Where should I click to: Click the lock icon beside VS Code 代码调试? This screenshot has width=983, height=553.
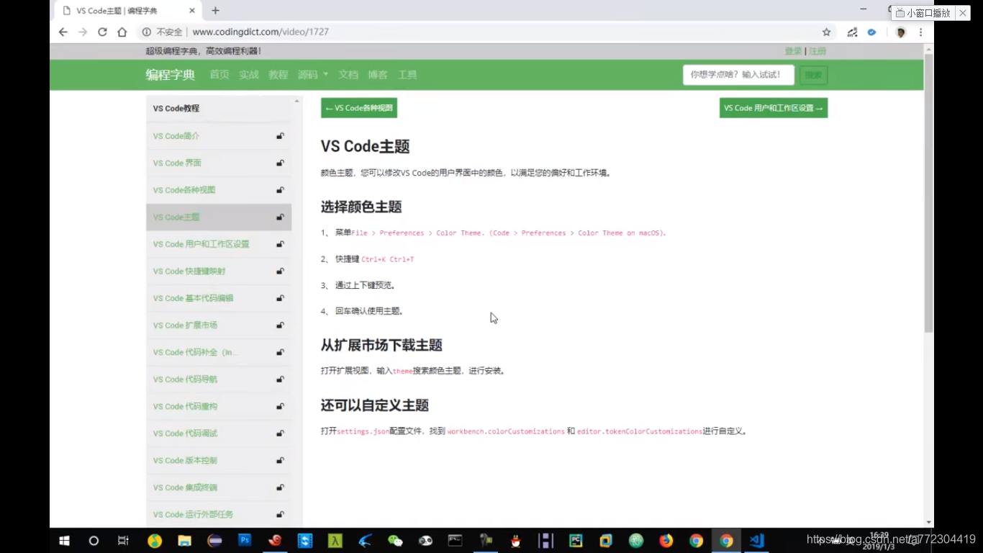(280, 433)
